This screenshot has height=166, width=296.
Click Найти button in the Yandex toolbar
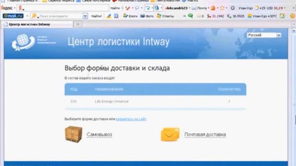click(x=115, y=8)
